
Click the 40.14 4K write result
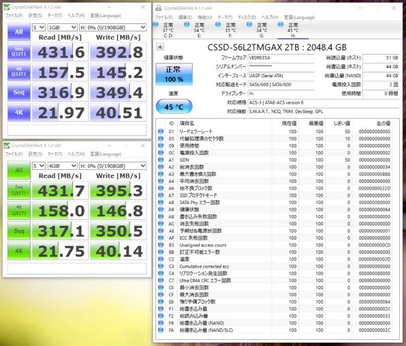(118, 251)
